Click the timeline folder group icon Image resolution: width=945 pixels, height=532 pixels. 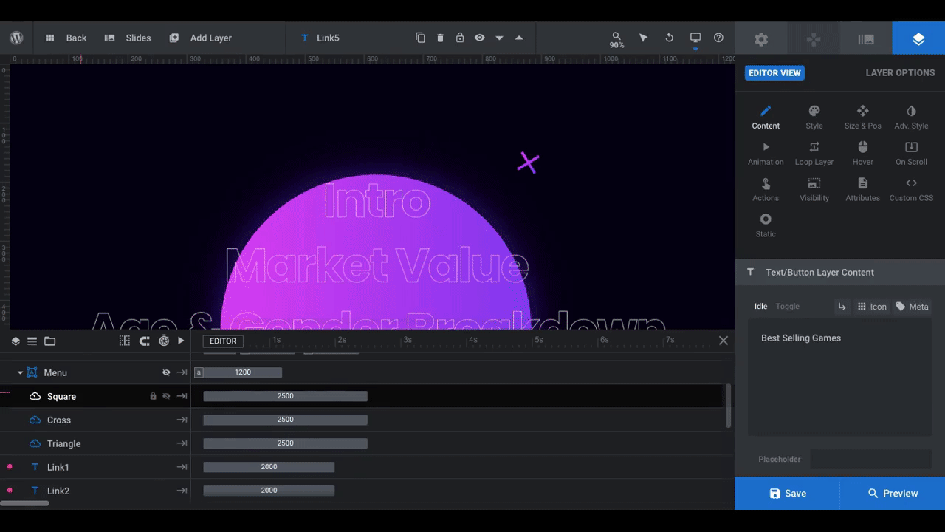click(49, 341)
